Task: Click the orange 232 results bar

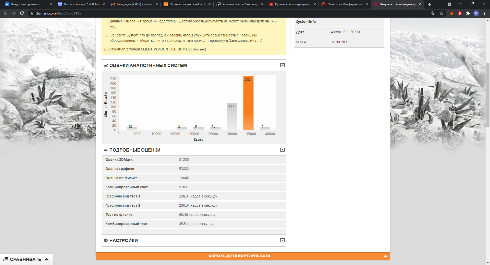Action: pos(248,103)
